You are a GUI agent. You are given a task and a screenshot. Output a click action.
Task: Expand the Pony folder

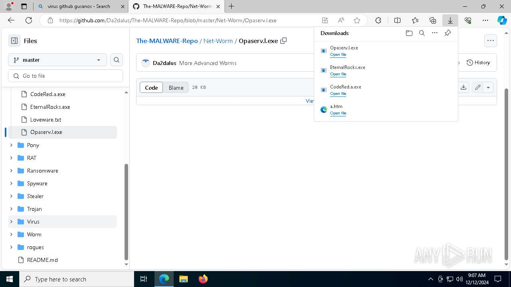click(x=11, y=145)
